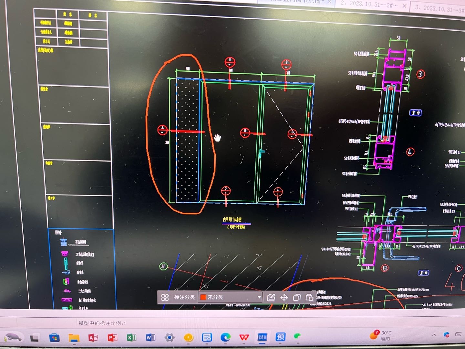Open Microsoft Edge from the taskbar
This screenshot has width=465, height=349.
point(225,337)
